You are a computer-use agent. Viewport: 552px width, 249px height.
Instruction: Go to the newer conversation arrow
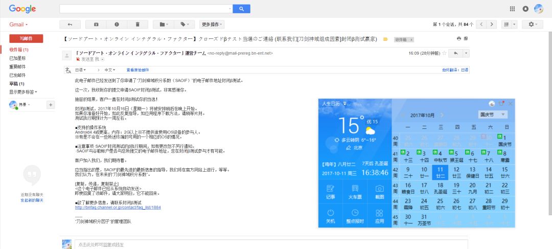click(481, 25)
